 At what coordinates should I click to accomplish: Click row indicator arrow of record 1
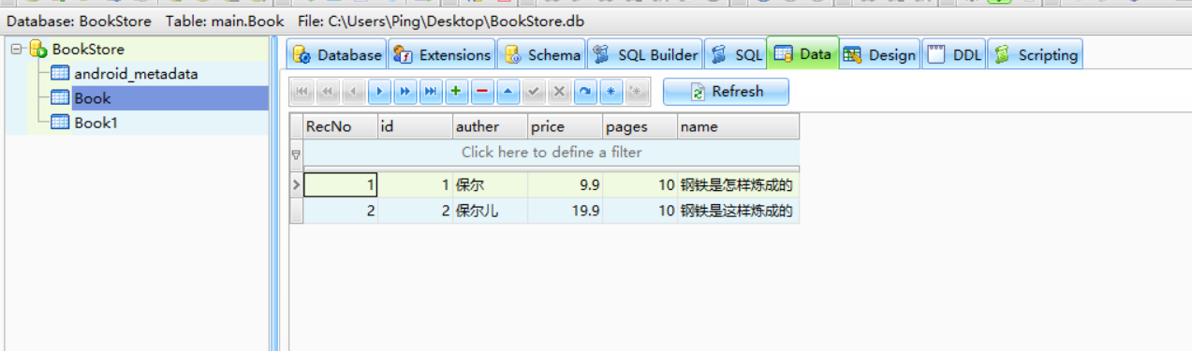[296, 185]
